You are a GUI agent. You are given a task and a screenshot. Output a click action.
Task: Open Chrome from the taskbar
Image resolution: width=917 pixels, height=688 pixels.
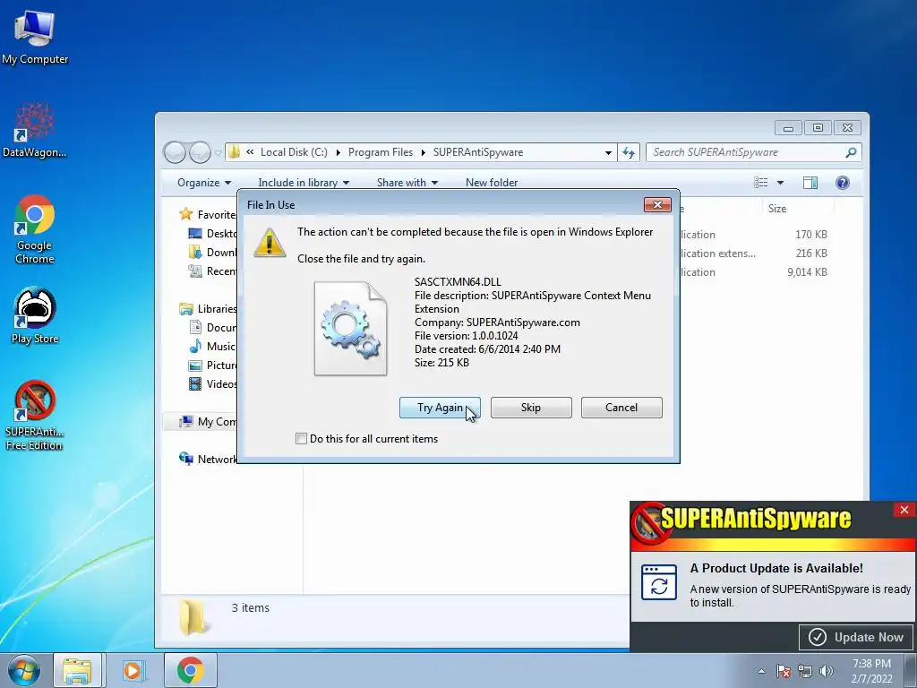pos(191,670)
